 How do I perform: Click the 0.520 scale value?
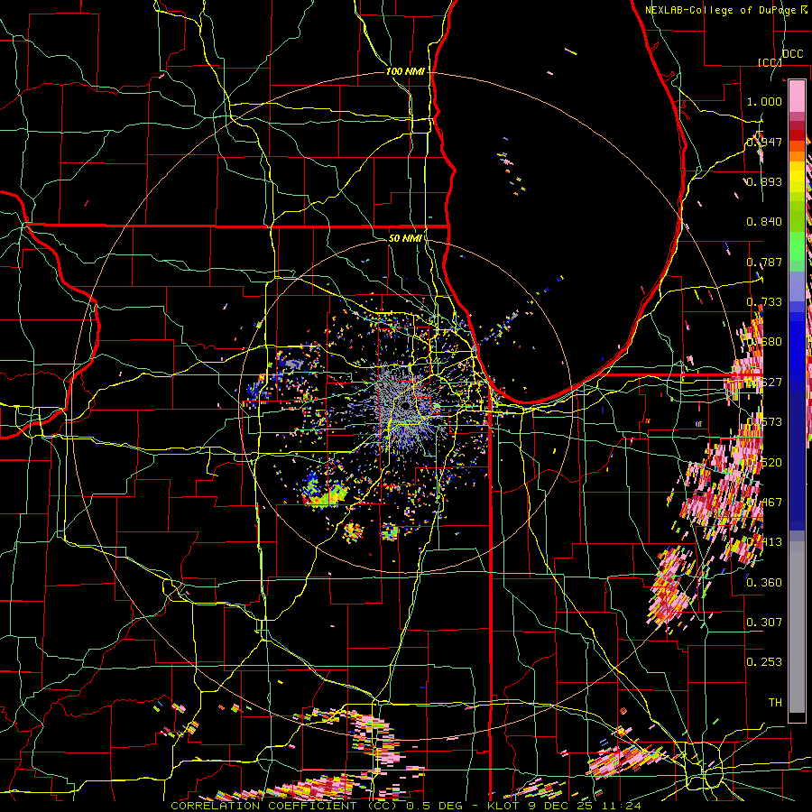tap(764, 463)
